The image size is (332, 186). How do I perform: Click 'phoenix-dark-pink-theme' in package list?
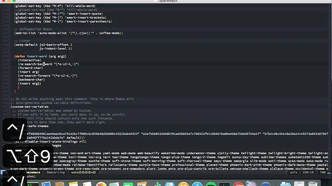pyautogui.click(x=251, y=165)
